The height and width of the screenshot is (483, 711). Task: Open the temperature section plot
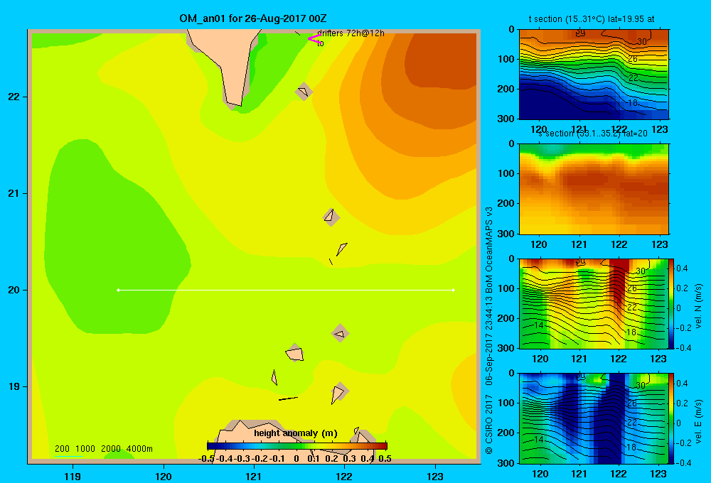click(x=594, y=75)
